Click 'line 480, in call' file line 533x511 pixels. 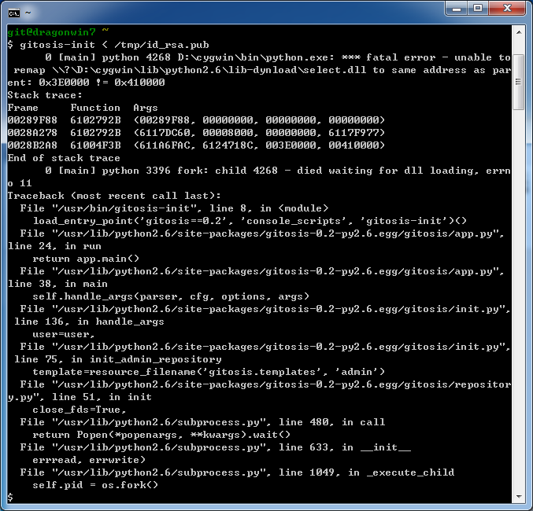tap(202, 422)
